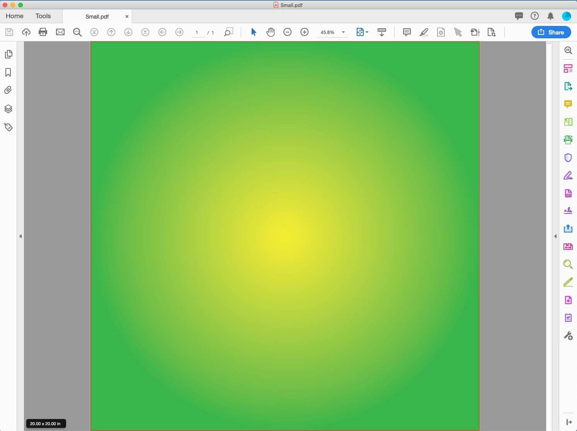Open the Rotate page tool
577x431 pixels.
click(475, 32)
